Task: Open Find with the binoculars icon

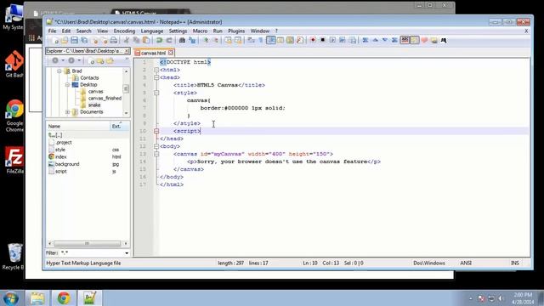Action: [182, 40]
